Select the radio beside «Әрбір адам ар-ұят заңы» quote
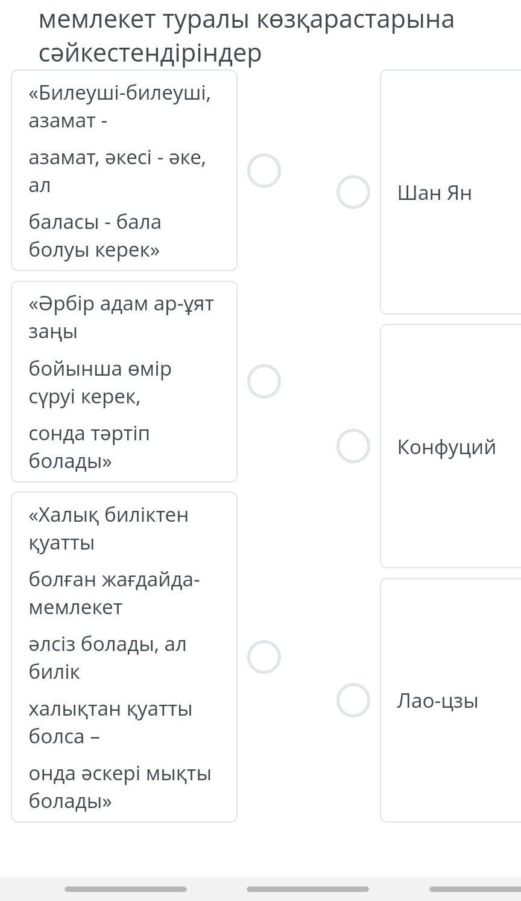The width and height of the screenshot is (521, 901). click(x=264, y=382)
